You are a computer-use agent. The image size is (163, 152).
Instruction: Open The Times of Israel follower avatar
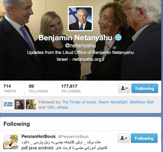click(x=8, y=104)
